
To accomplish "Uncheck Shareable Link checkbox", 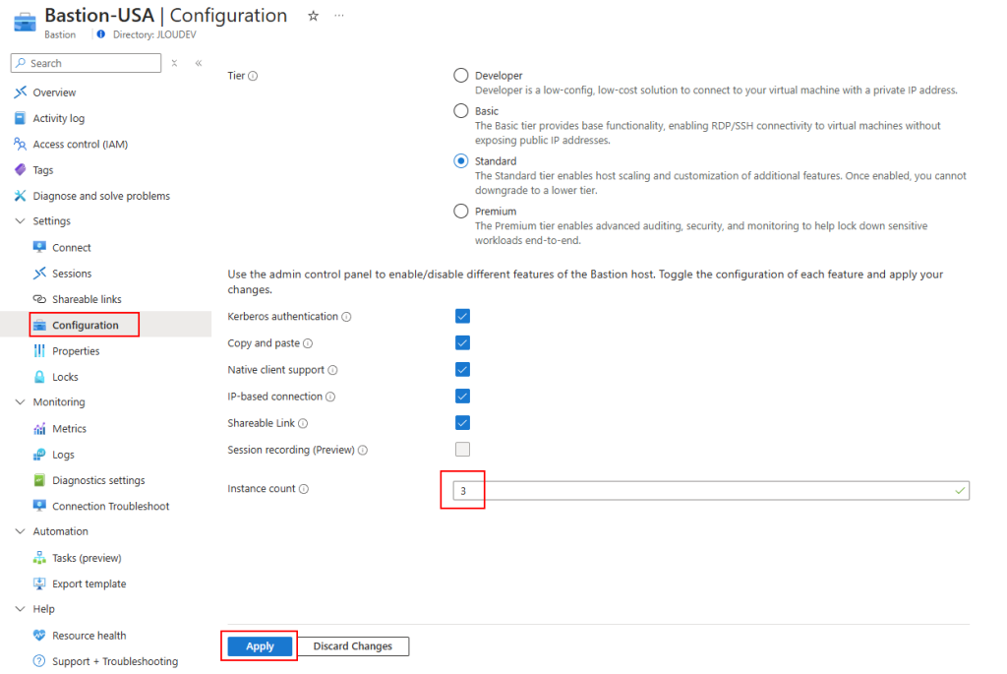I will click(462, 423).
